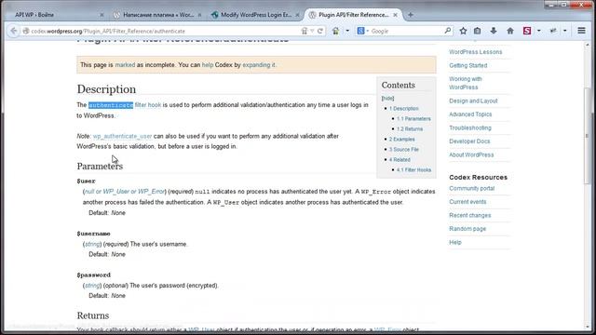Select the Plugin API/Filter Reference tab
The image size is (596, 335).
point(354,15)
